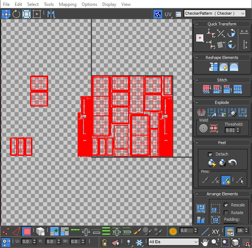Click Stitch Custom blue icon
The width and height of the screenshot is (252, 248).
[238, 89]
